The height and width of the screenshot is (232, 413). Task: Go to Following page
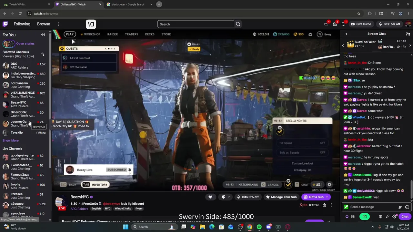22,24
